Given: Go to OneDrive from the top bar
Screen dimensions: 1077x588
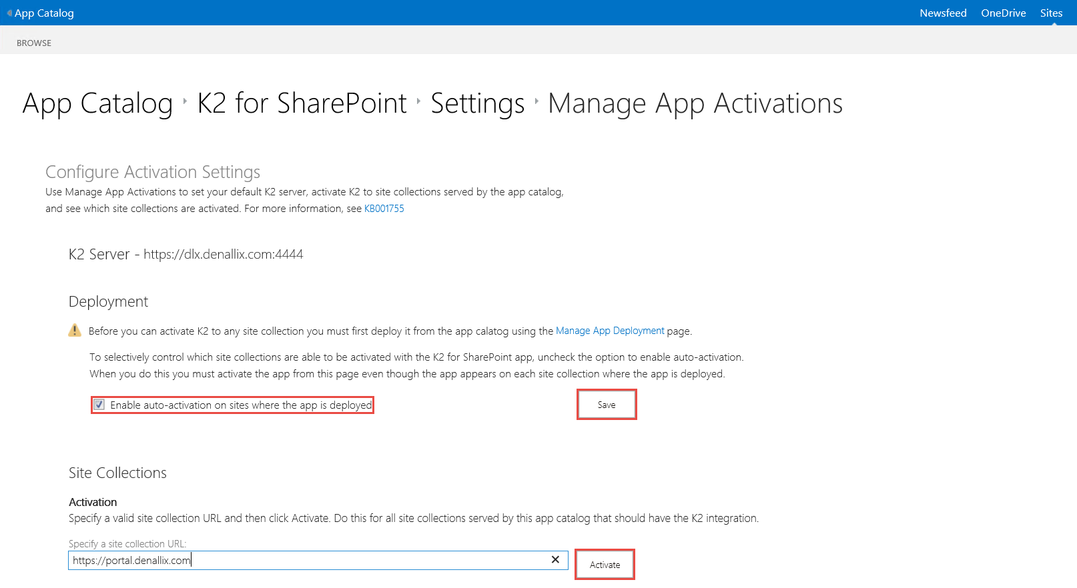Looking at the screenshot, I should tap(1003, 13).
